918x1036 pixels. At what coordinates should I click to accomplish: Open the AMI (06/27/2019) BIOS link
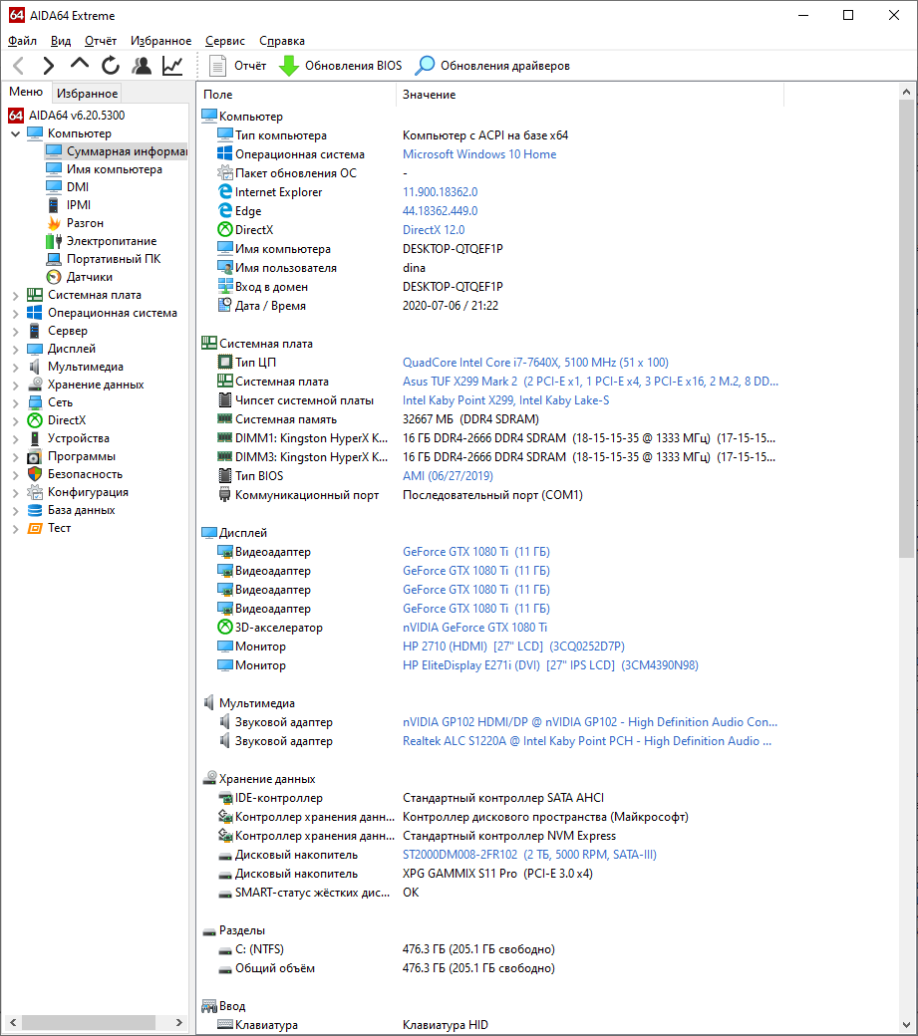pos(448,476)
